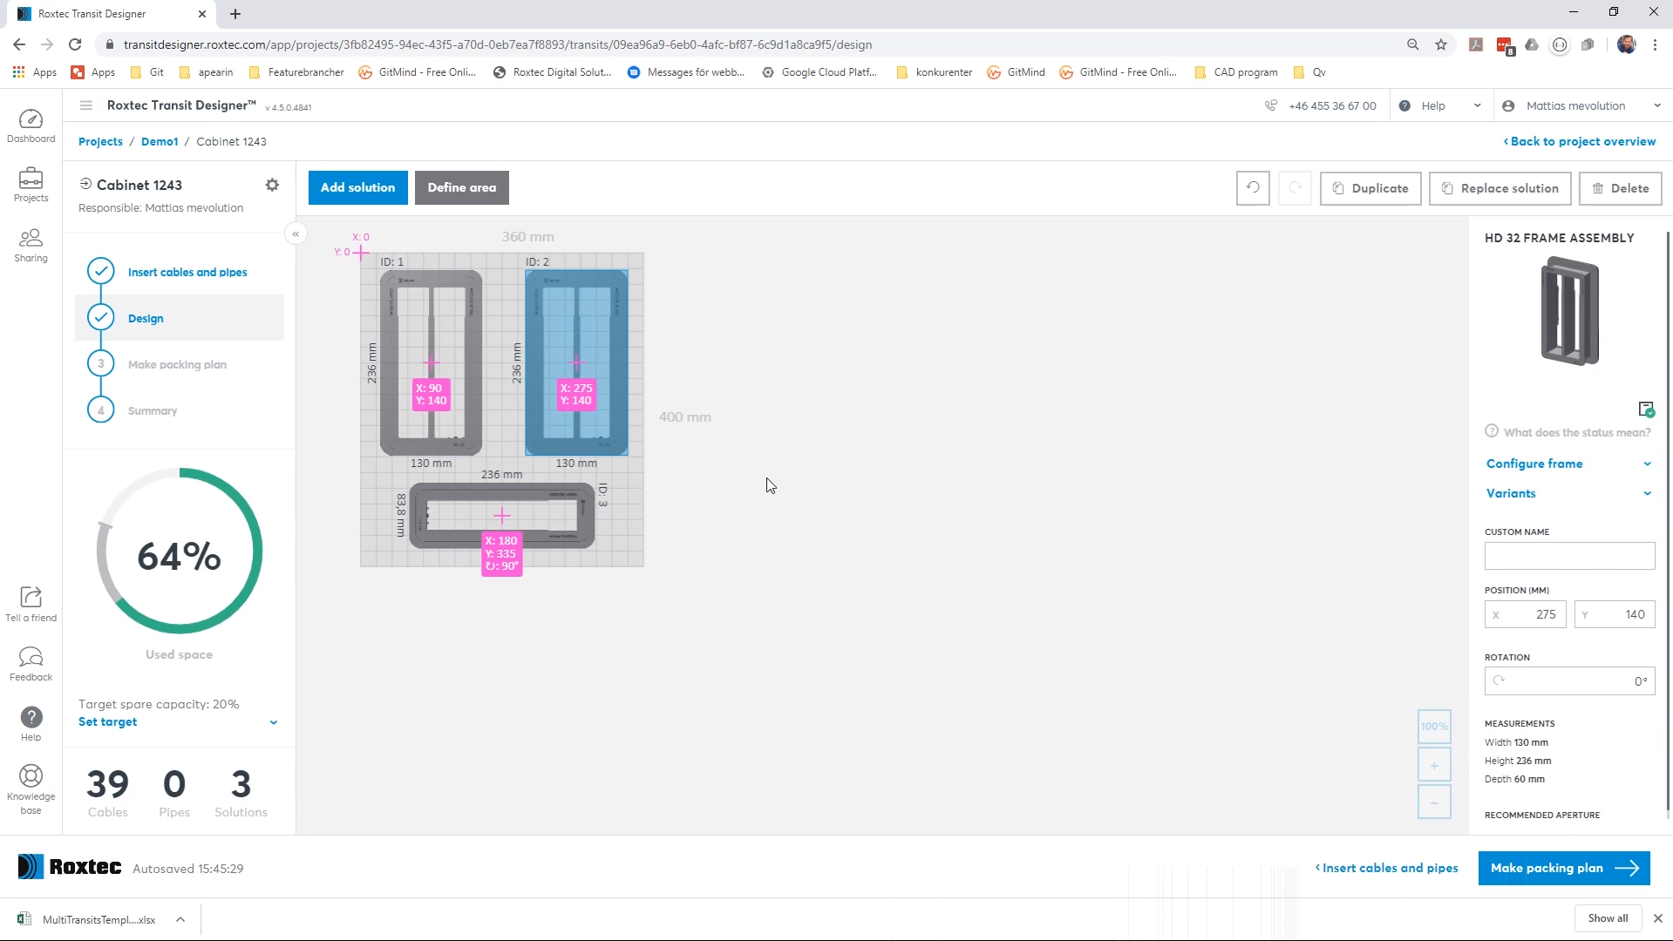Click the undo arrow button
This screenshot has width=1673, height=941.
(x=1253, y=188)
